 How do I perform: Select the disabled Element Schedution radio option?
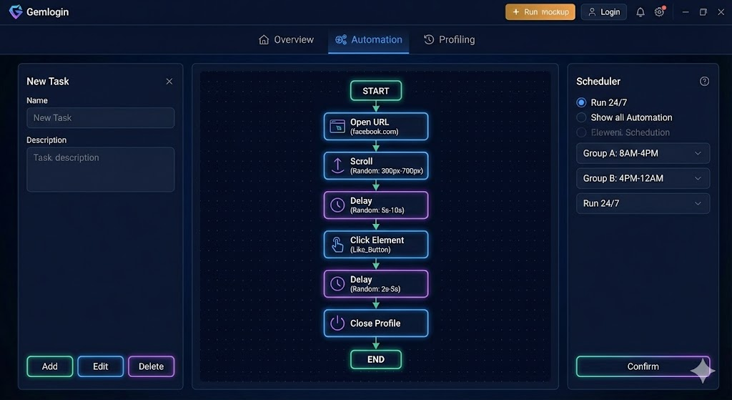pyautogui.click(x=581, y=132)
